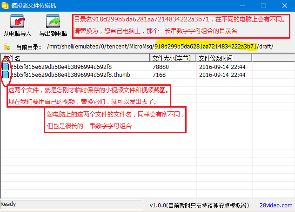
Task: Click the file size value 7168
Action: [159, 75]
